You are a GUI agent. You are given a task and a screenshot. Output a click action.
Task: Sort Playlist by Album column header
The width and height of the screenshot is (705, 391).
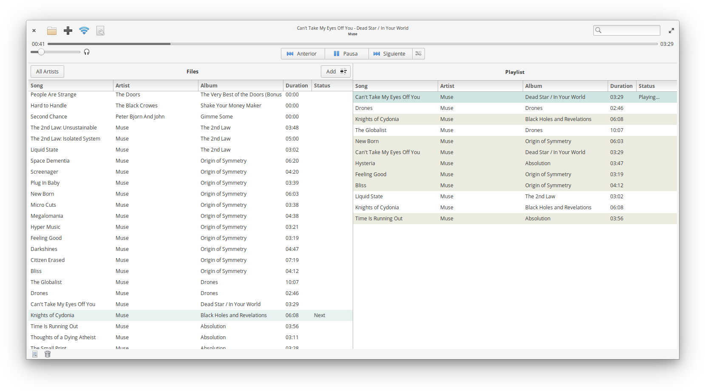click(566, 86)
